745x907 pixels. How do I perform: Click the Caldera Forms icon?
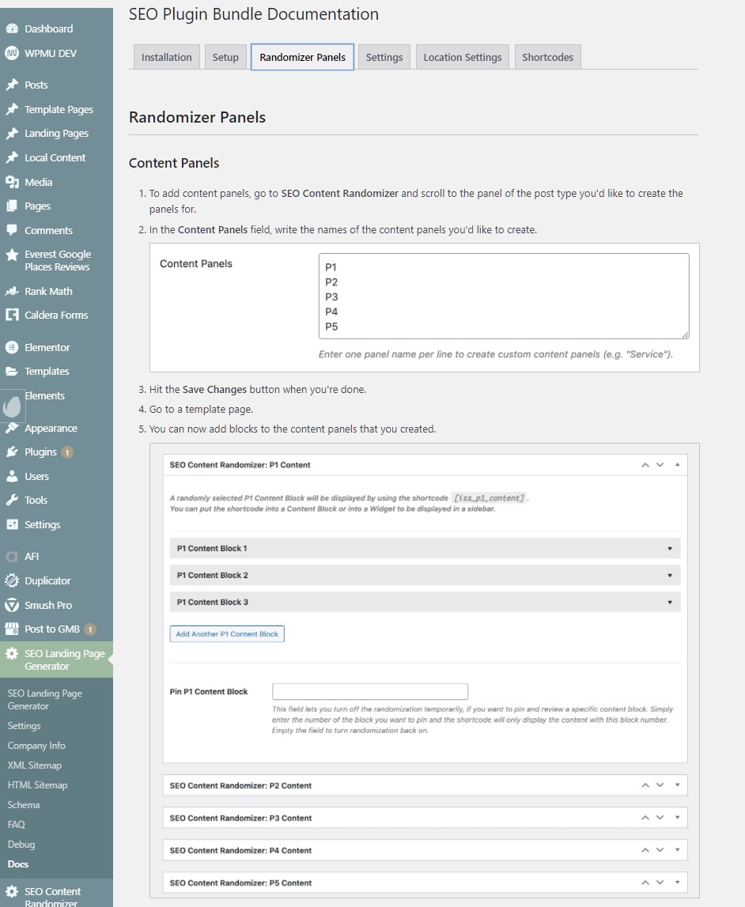pos(12,315)
